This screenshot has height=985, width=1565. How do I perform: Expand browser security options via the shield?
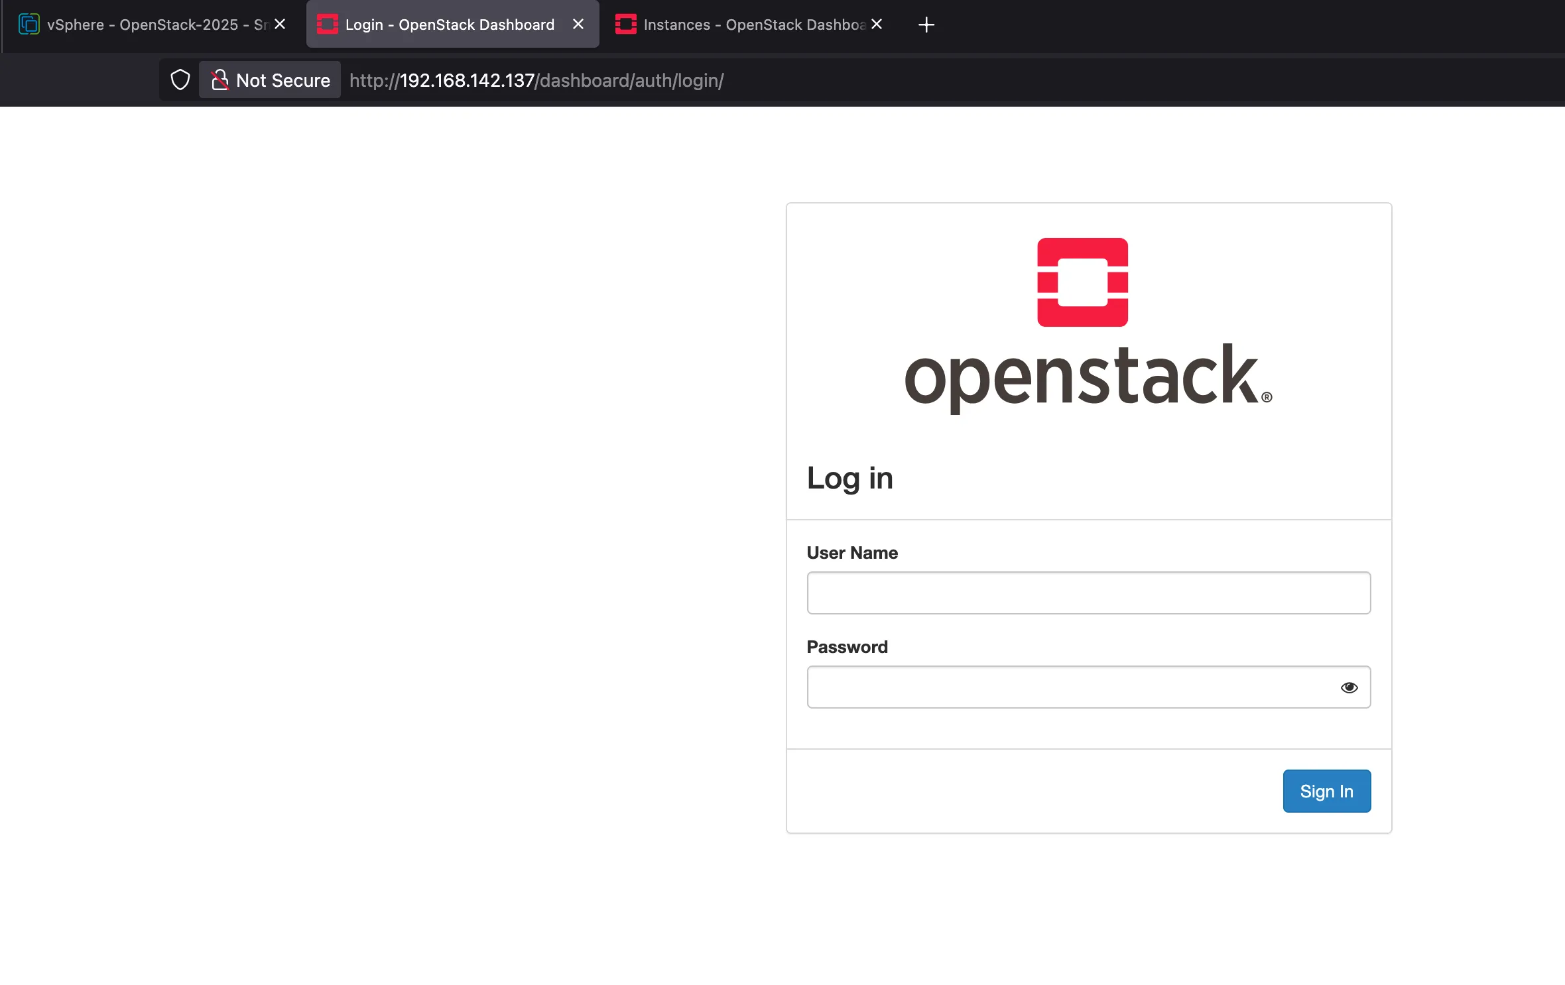pyautogui.click(x=179, y=80)
